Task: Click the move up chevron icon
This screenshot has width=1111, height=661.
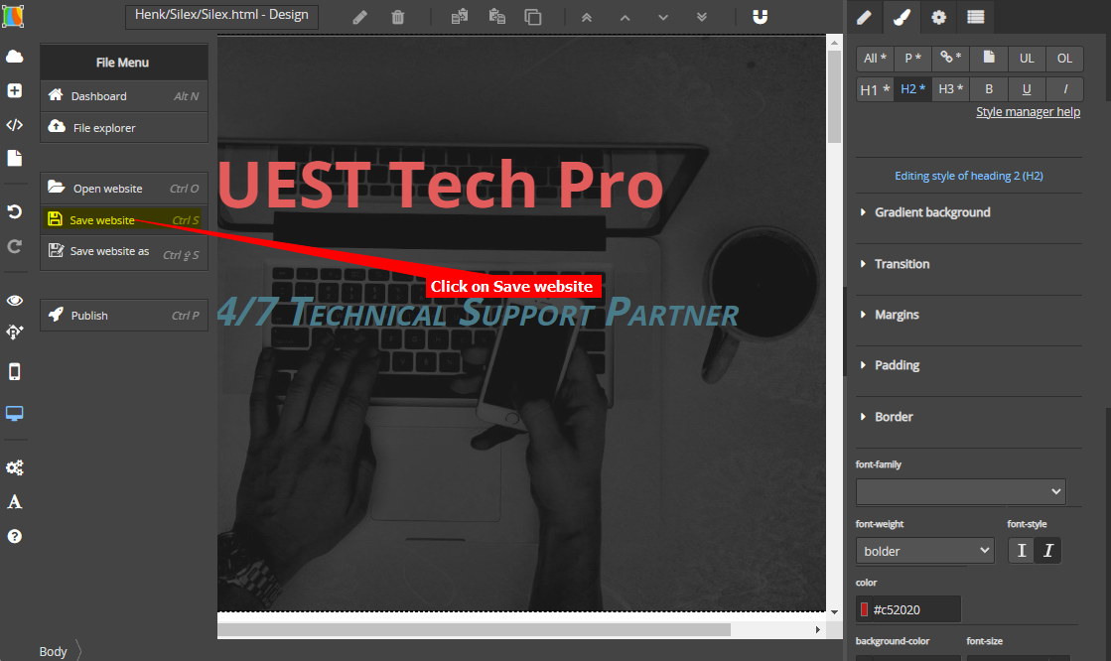Action: coord(625,18)
